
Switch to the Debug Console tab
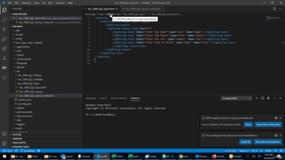[x=119, y=98]
